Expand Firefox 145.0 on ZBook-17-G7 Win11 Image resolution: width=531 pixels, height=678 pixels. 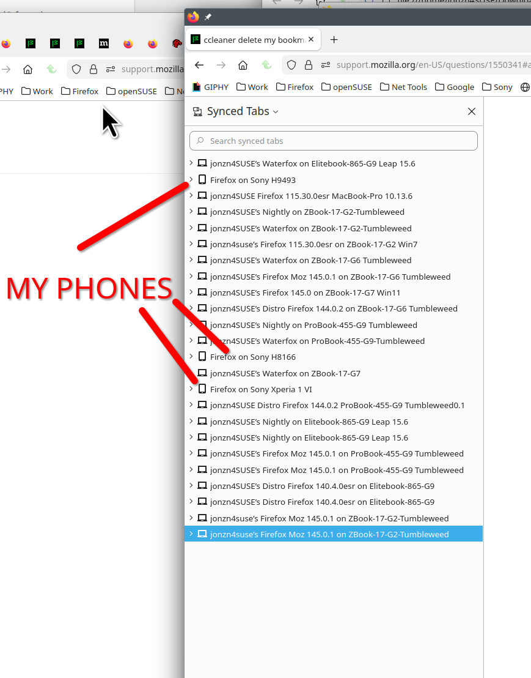[191, 292]
